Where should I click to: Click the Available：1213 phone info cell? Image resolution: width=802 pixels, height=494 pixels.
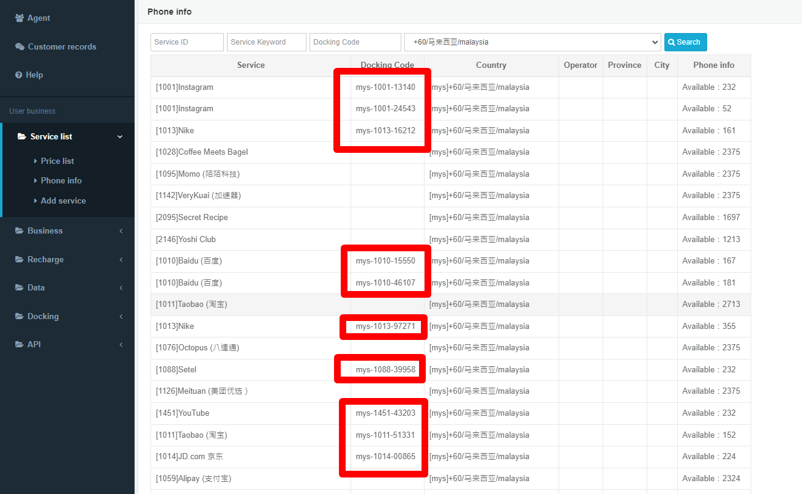(714, 240)
